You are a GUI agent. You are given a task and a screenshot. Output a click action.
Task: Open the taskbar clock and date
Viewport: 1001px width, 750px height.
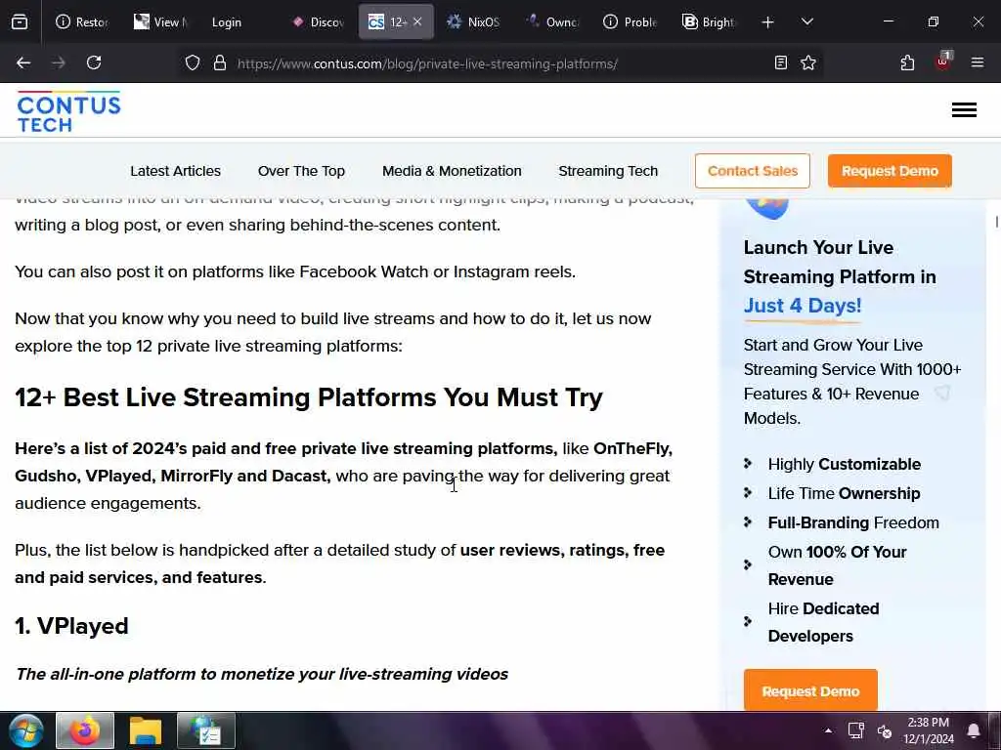coord(929,730)
